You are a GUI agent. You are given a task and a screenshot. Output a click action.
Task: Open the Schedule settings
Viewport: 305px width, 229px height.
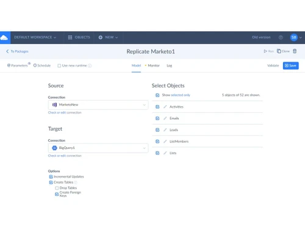coord(42,65)
